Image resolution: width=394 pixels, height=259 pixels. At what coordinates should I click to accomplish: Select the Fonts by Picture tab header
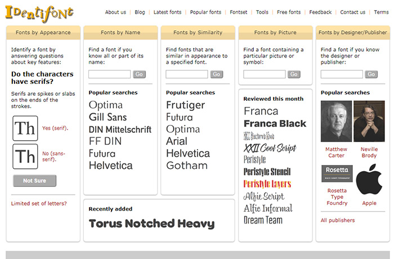click(275, 33)
